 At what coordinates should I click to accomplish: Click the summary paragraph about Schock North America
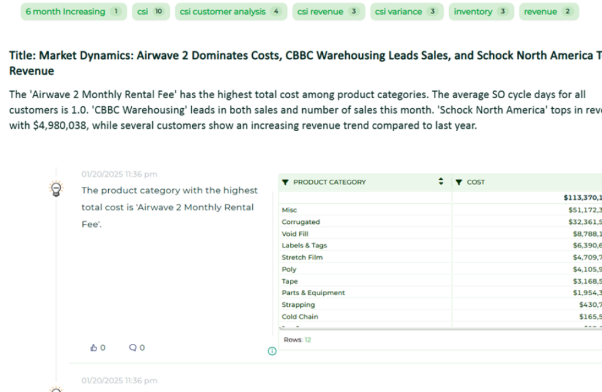(x=306, y=110)
